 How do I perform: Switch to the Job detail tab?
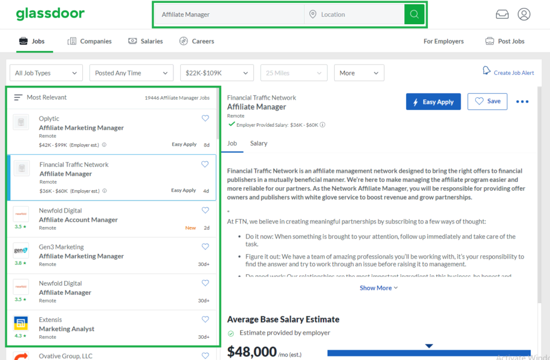coord(232,143)
